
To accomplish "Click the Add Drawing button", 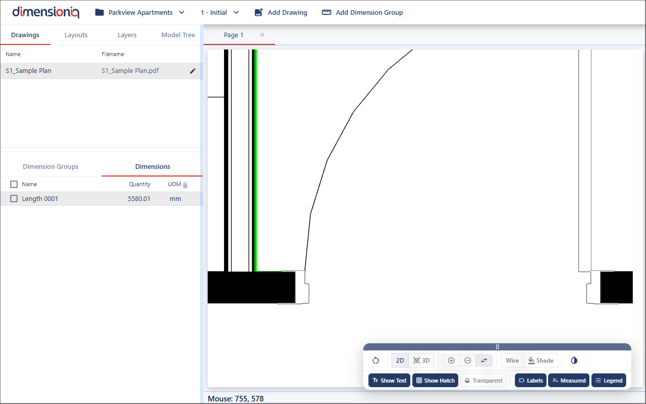I will (x=281, y=12).
